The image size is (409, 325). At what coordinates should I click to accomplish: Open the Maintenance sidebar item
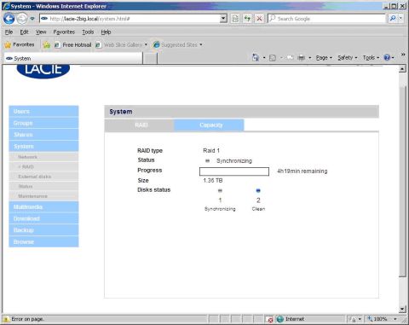(43, 196)
